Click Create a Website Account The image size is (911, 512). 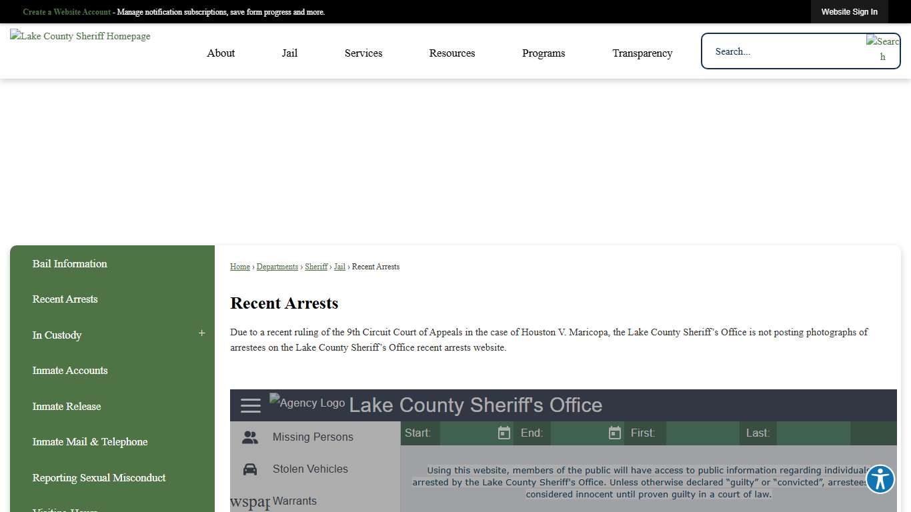coord(66,11)
